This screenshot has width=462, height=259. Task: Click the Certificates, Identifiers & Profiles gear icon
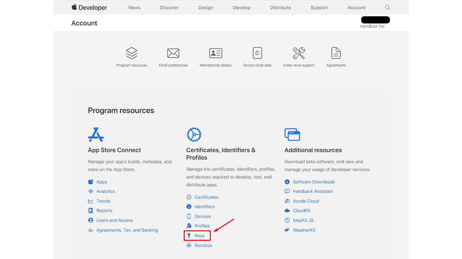coord(194,134)
